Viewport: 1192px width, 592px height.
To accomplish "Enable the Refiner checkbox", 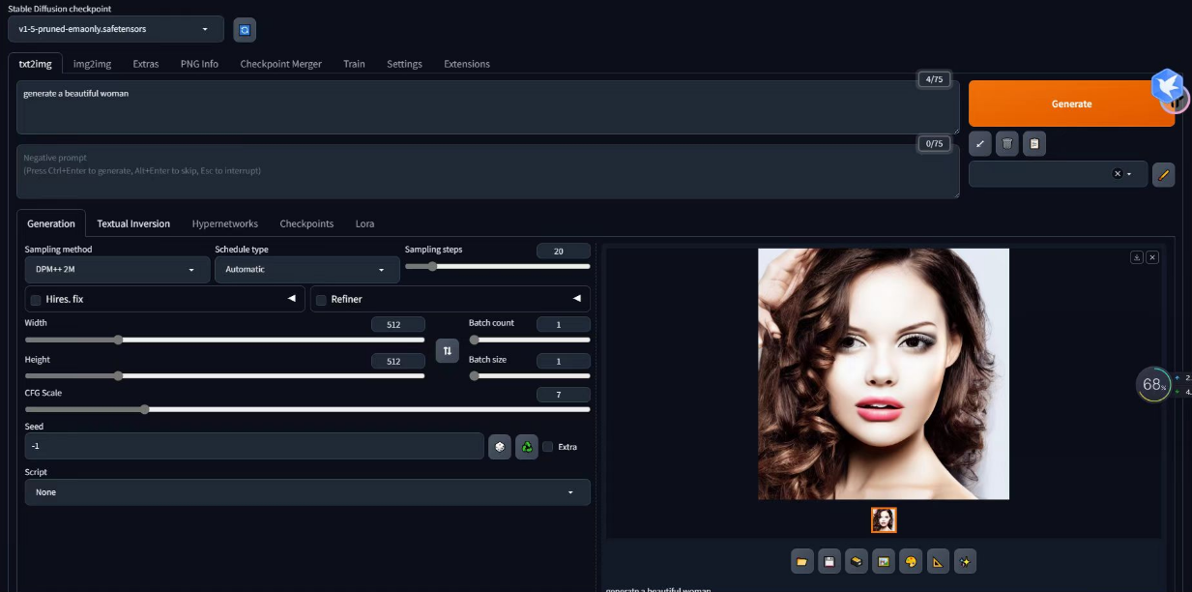I will [x=321, y=299].
